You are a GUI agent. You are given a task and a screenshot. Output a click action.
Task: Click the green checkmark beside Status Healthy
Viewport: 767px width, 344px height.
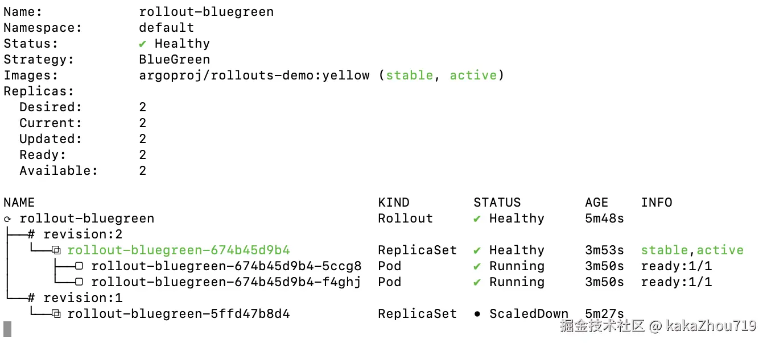coord(143,44)
